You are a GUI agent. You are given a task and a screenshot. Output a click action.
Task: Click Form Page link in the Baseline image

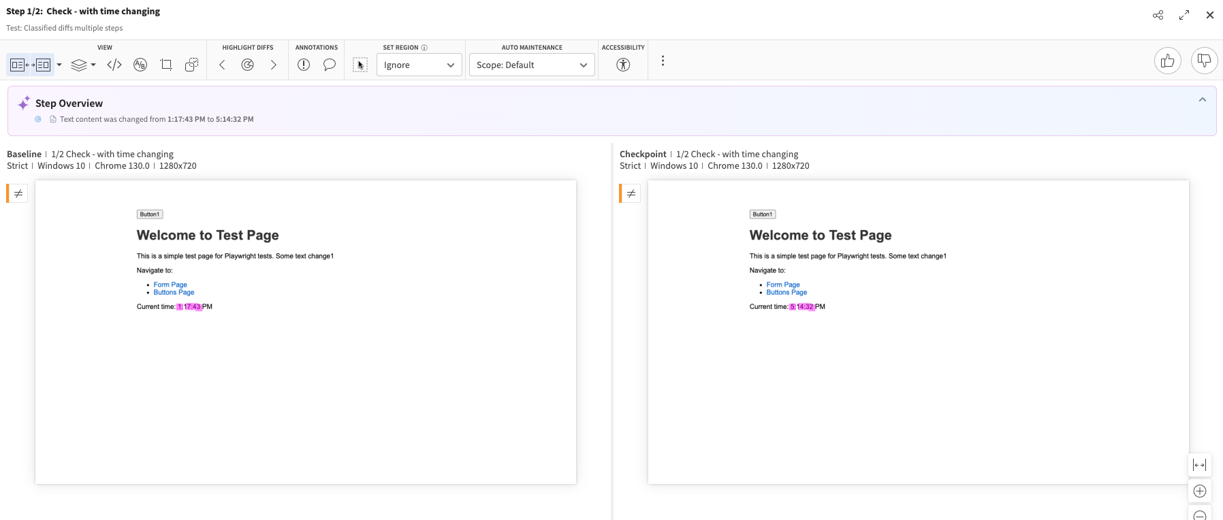pos(170,285)
